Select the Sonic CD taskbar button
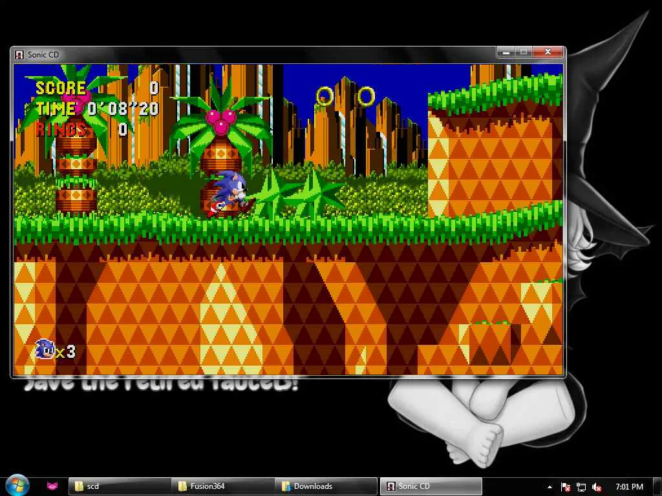662x496 pixels. 431,486
